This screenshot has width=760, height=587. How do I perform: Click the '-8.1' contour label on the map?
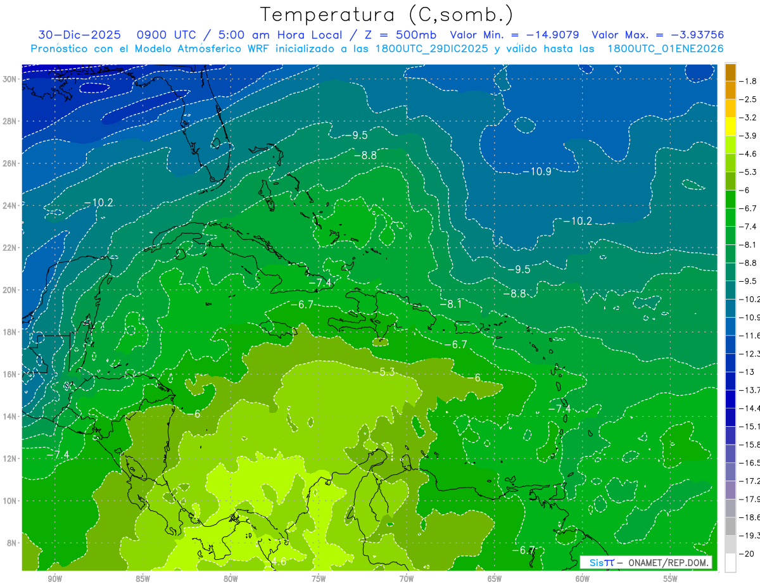[450, 304]
